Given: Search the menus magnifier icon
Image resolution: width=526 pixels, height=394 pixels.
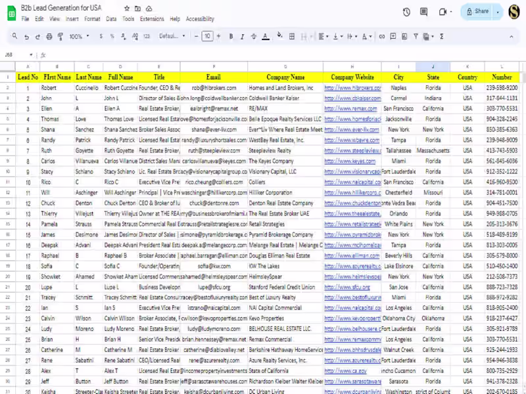Looking at the screenshot, I should 14,36.
